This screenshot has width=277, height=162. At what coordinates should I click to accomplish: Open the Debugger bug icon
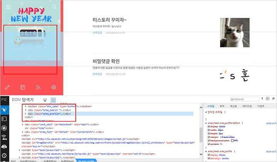(4, 128)
